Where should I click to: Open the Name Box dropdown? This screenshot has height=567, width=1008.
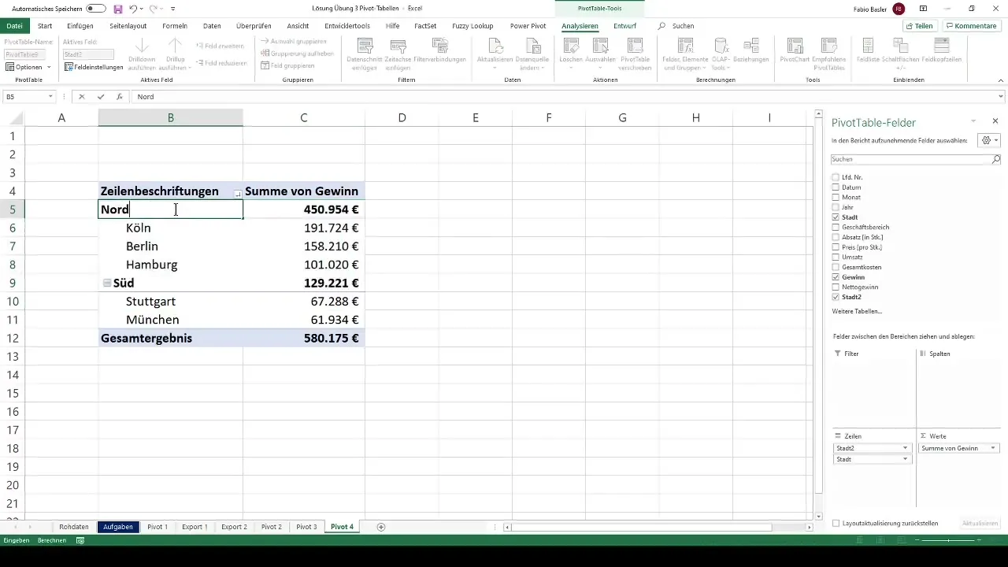pos(50,97)
